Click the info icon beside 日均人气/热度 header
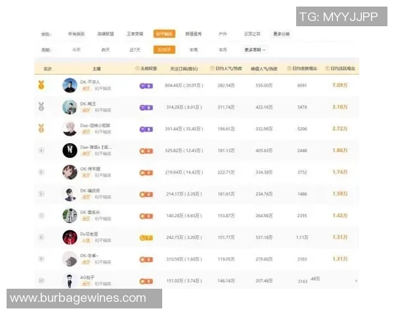The height and width of the screenshot is (315, 394). click(x=212, y=68)
